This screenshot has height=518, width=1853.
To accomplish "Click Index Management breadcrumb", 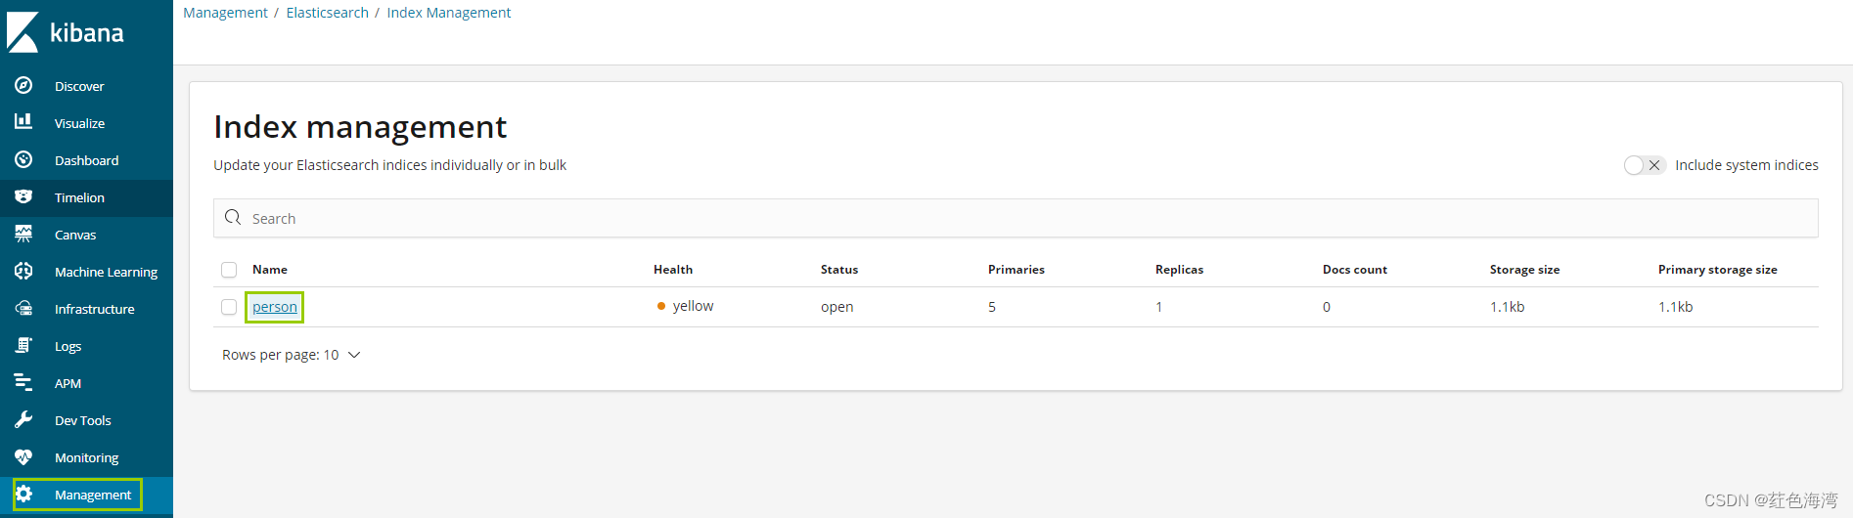I will (449, 13).
